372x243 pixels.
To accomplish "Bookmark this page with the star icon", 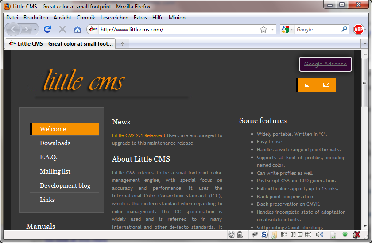I will (x=263, y=29).
